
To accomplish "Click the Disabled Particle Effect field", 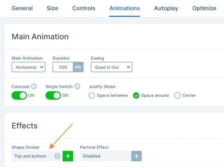I will coord(106,156).
